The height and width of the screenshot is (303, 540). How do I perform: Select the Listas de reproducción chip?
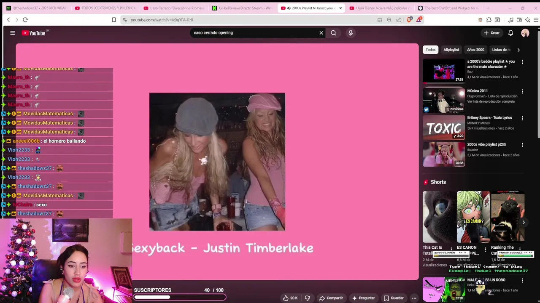pos(501,50)
